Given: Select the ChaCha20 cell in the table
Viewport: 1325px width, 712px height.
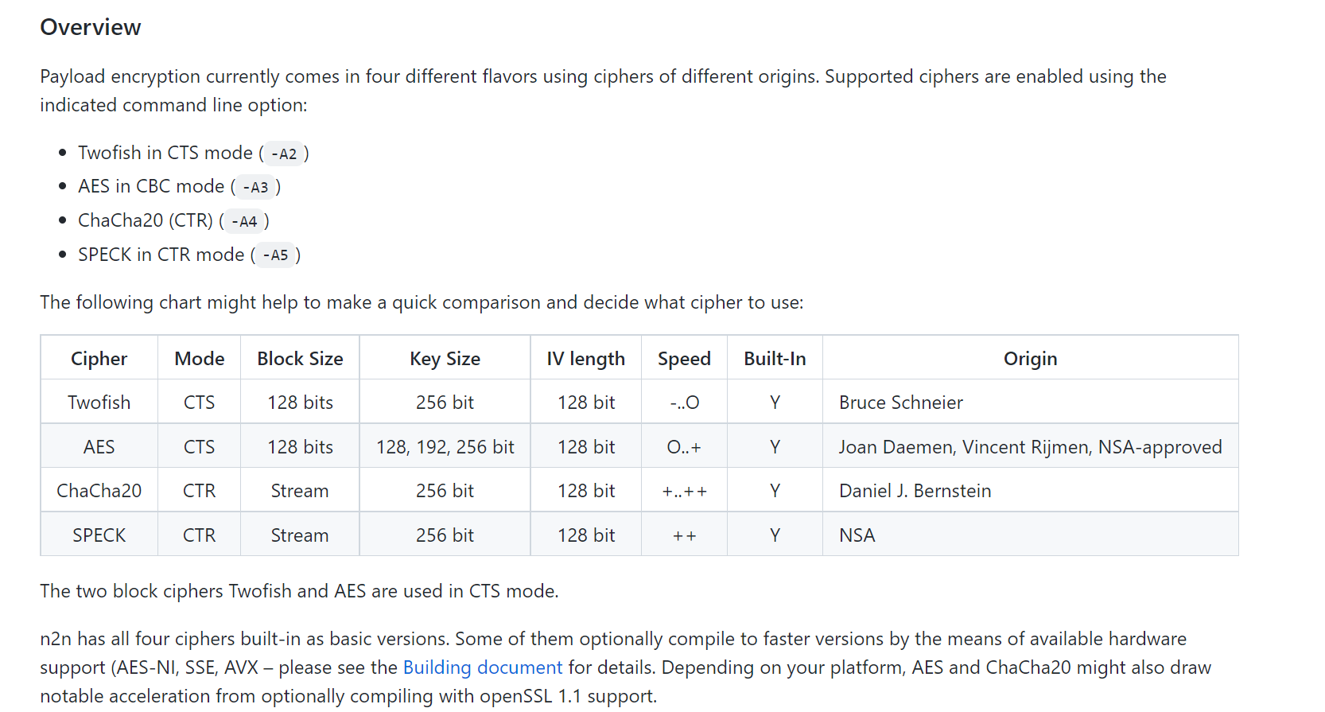Looking at the screenshot, I should click(99, 491).
